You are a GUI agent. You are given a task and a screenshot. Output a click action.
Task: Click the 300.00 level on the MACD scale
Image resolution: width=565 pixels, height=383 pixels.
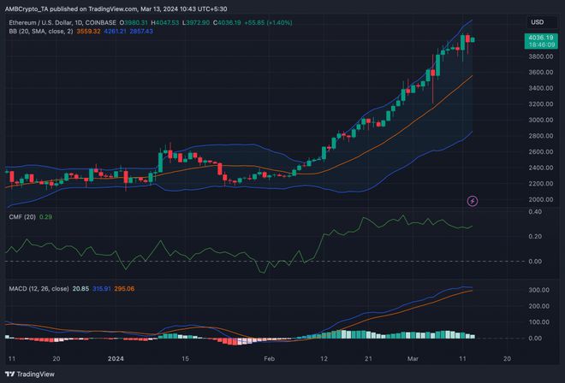pos(538,292)
